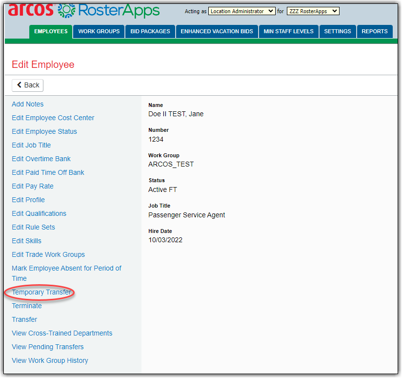Open View Work Group History link
This screenshot has width=402, height=378.
click(50, 360)
